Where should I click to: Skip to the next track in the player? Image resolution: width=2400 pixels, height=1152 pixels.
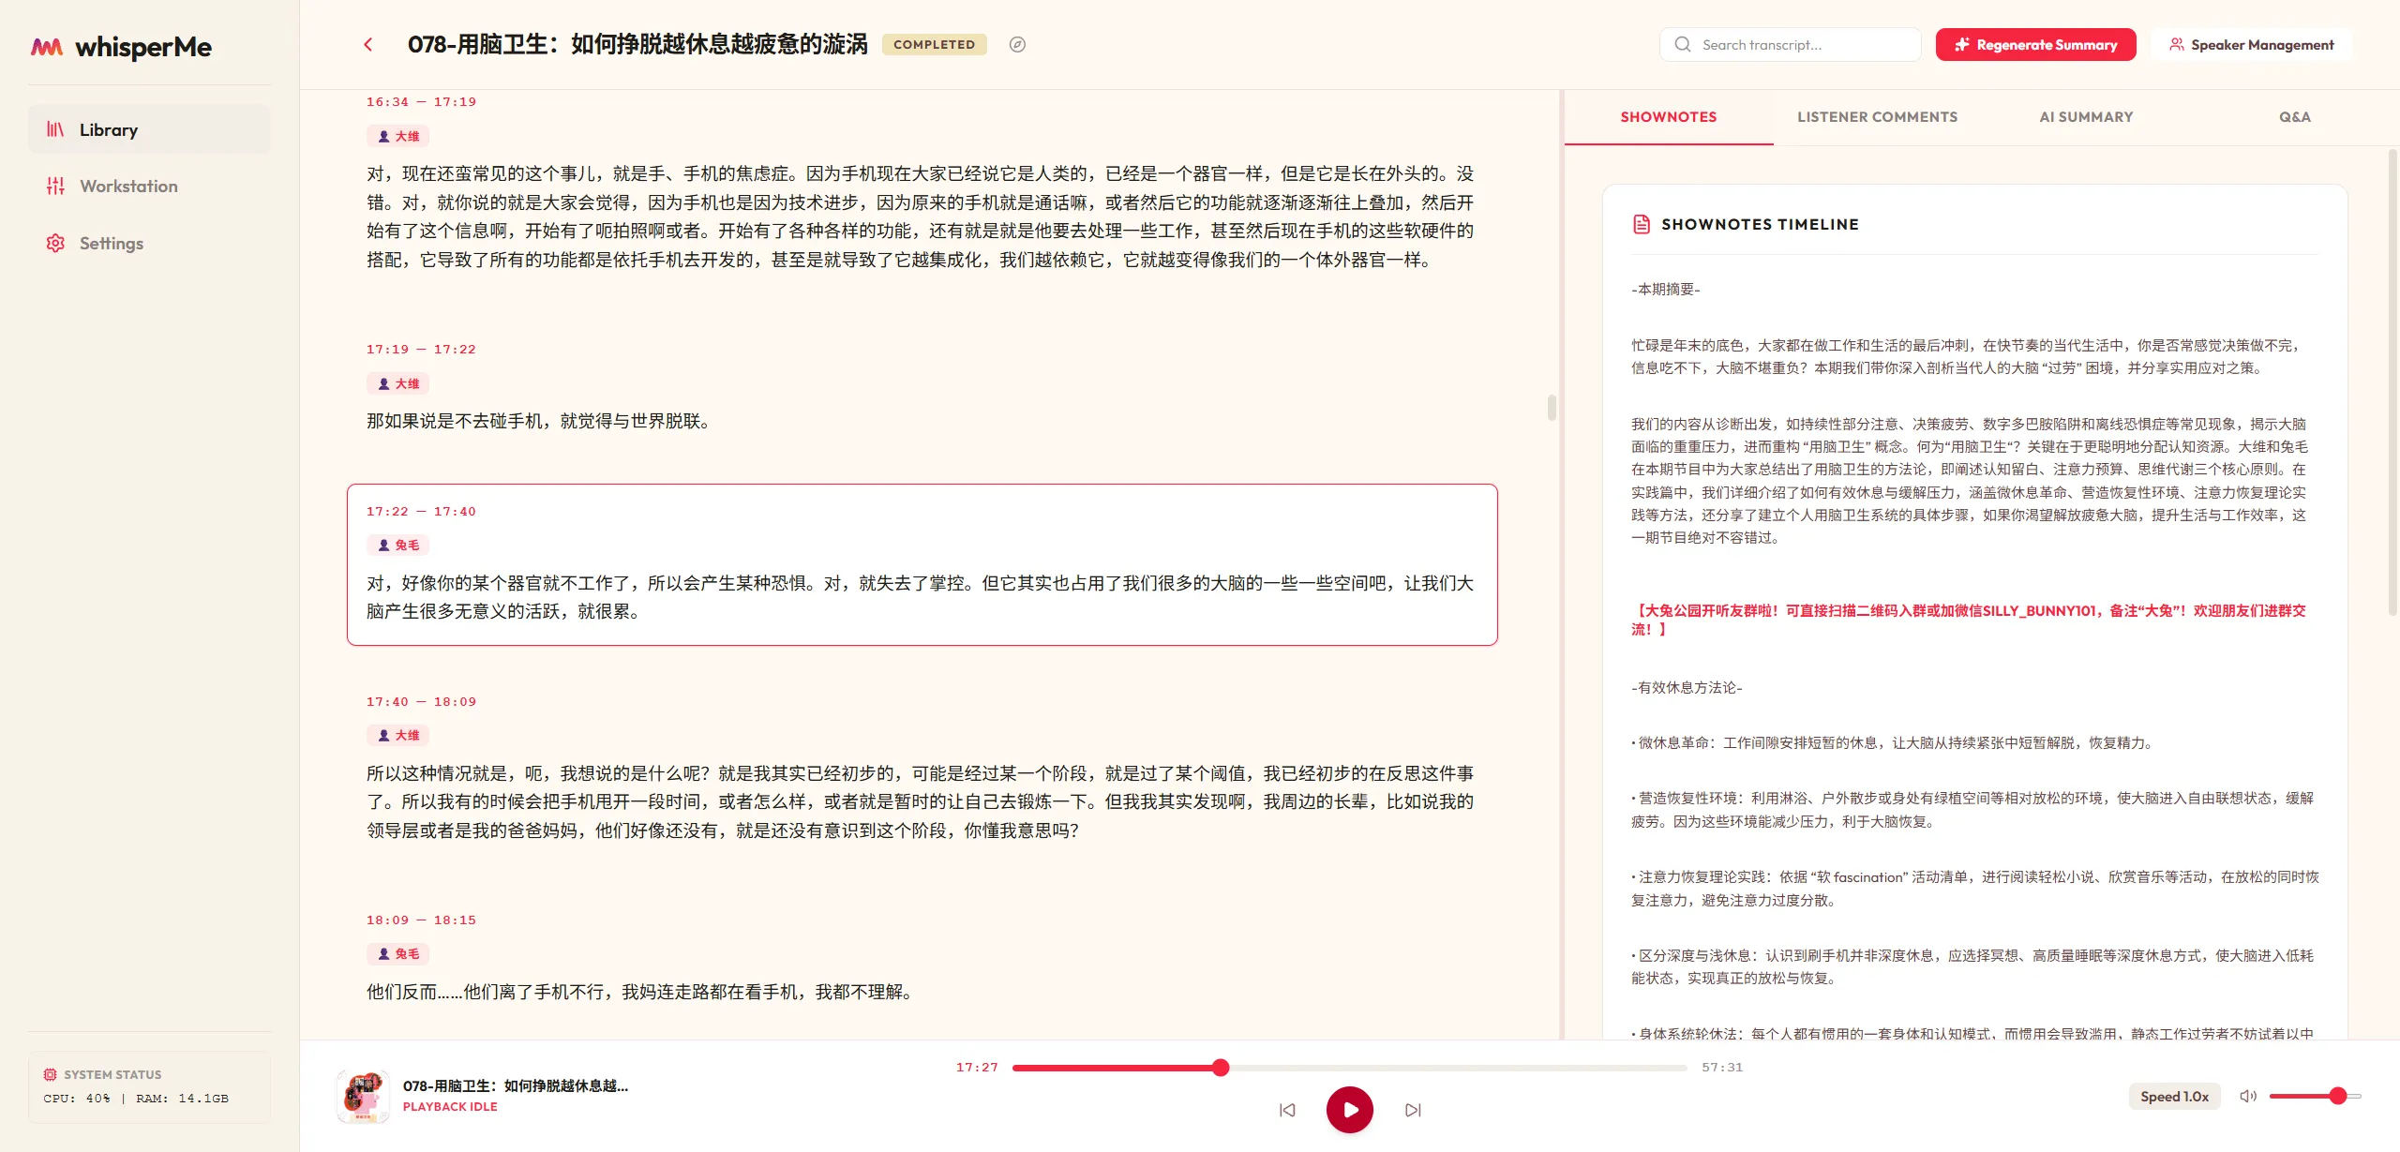pos(1413,1110)
